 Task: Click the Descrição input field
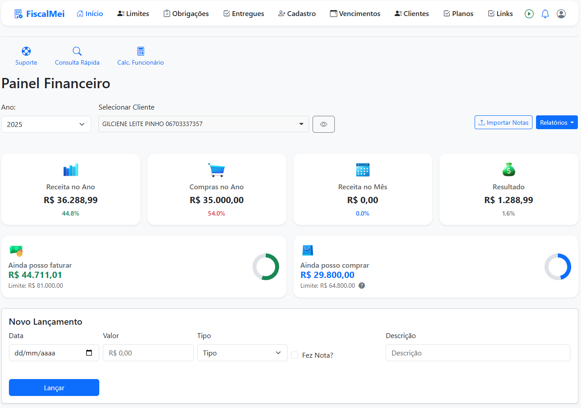[x=477, y=352]
